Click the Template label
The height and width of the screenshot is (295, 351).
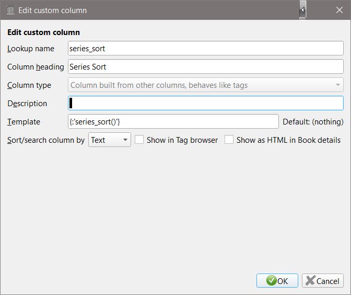pyautogui.click(x=24, y=122)
